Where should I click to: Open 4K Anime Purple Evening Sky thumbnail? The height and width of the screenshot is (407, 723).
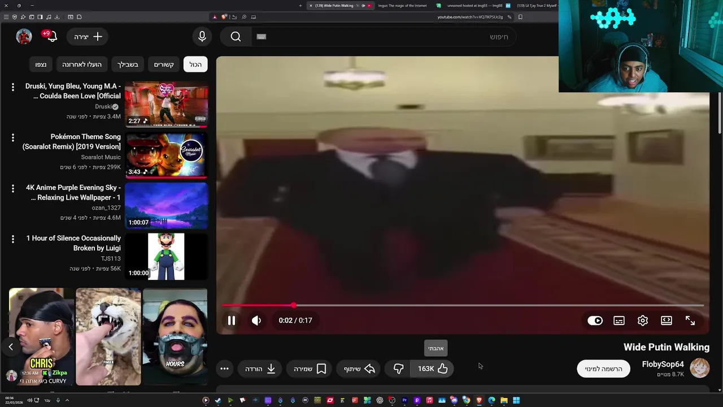pos(167,206)
